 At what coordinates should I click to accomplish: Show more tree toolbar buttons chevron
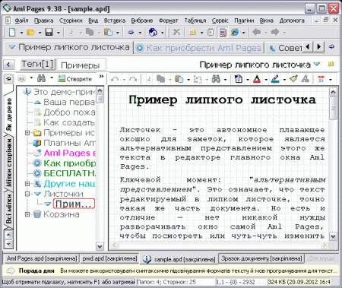pos(102,76)
